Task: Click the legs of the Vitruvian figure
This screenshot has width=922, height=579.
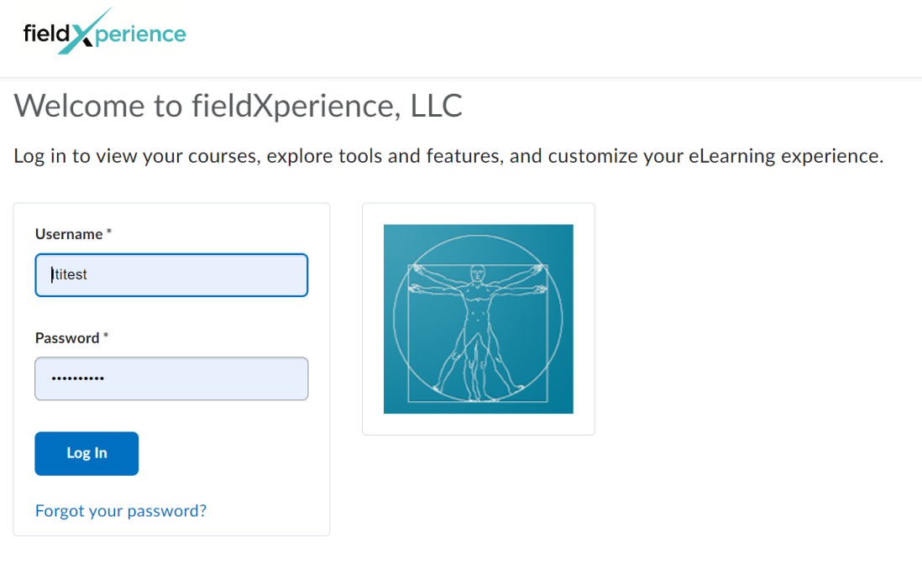Action: pos(479,366)
